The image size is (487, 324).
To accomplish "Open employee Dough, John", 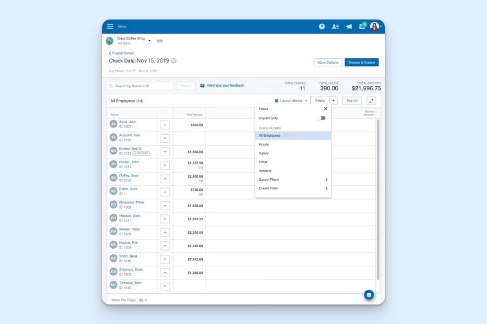I will click(129, 162).
